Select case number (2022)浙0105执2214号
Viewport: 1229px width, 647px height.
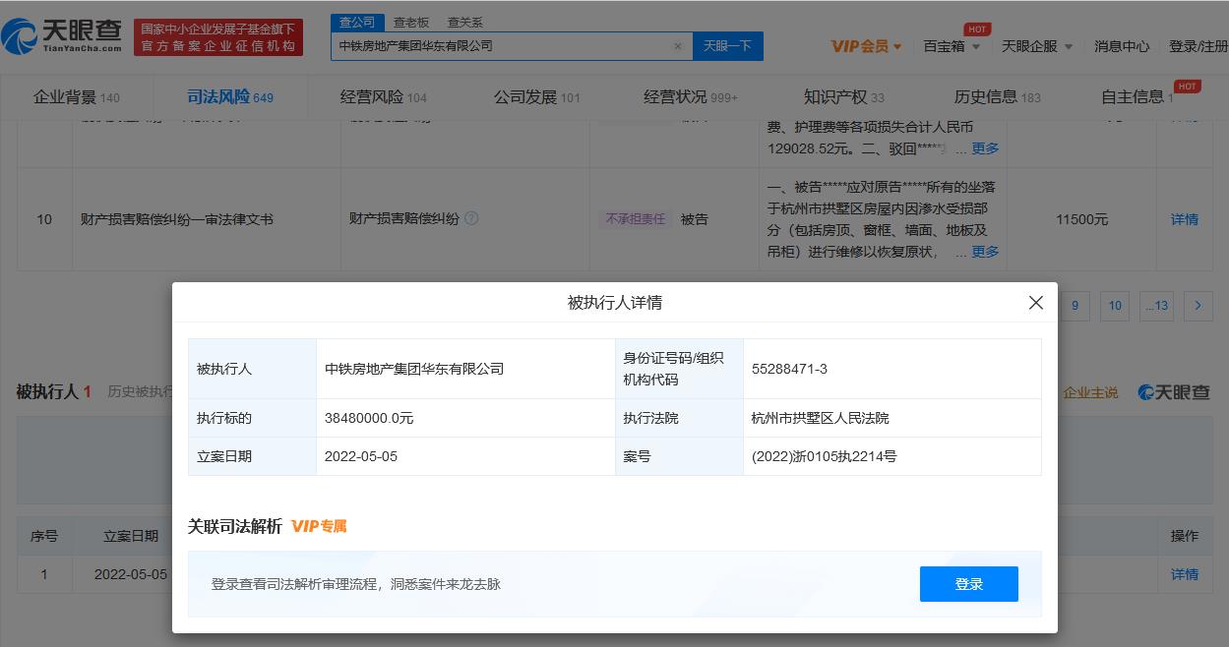click(x=824, y=456)
